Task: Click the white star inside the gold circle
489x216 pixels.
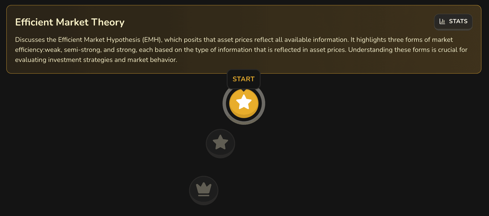Action: [x=244, y=102]
